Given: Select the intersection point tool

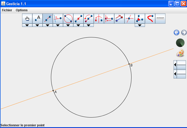Looking at the screenshot, I should coord(130,19).
